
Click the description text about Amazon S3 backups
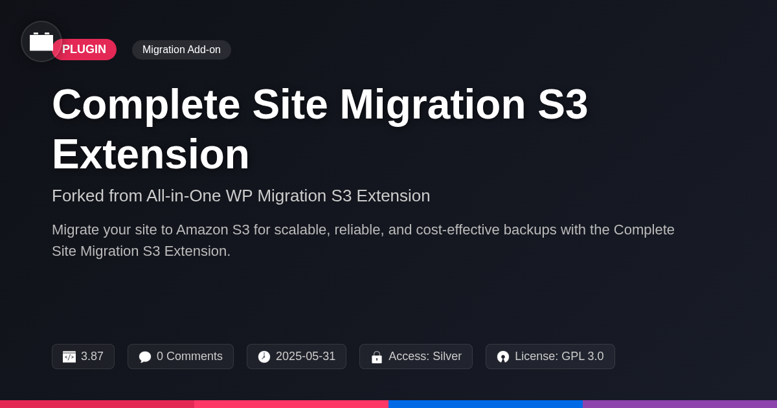click(363, 240)
